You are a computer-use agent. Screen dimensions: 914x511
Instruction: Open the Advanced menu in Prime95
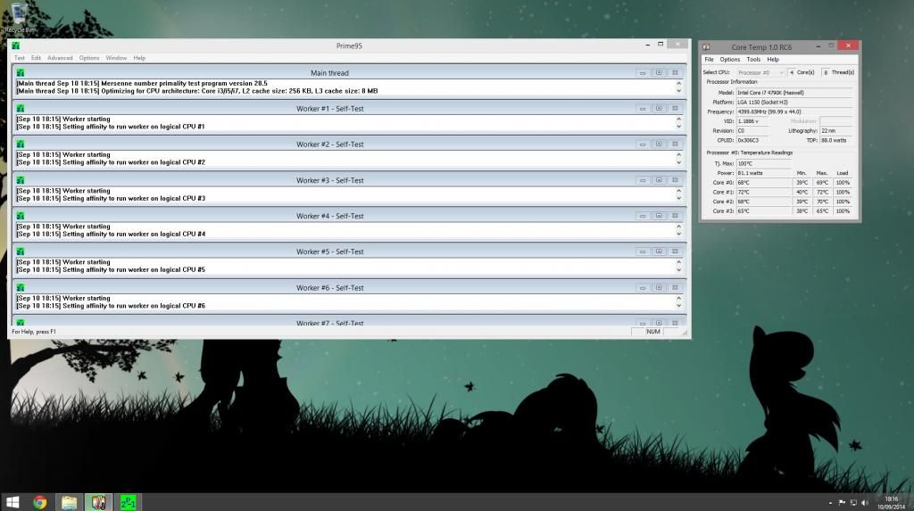(x=60, y=58)
